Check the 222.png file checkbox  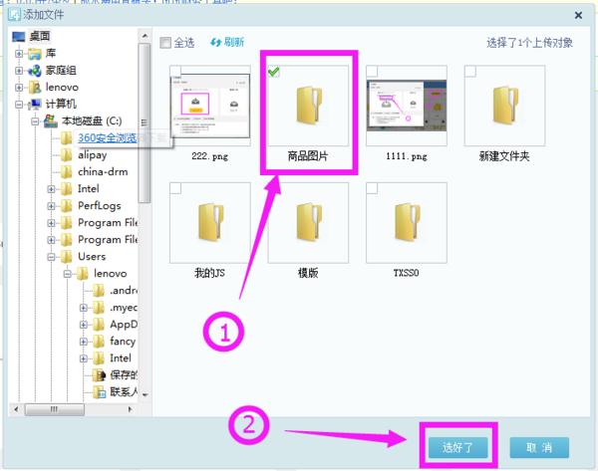coord(175,72)
